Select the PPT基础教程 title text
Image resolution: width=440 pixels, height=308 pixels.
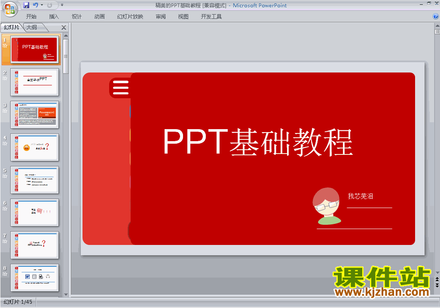(x=258, y=142)
